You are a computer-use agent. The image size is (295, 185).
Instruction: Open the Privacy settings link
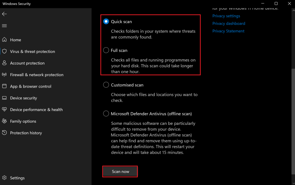[226, 16]
